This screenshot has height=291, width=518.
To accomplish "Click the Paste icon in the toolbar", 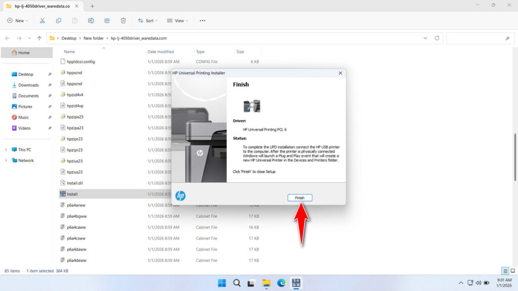I will pyautogui.click(x=74, y=20).
